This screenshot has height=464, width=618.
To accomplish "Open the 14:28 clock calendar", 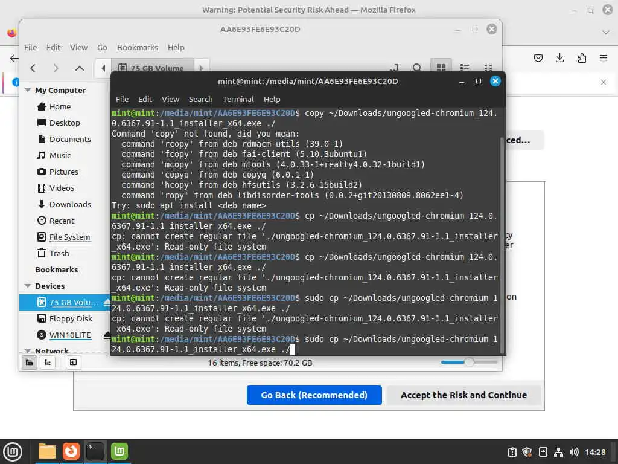I will [x=595, y=452].
